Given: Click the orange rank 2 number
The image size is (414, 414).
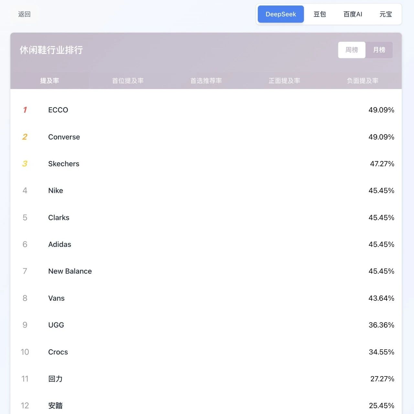Looking at the screenshot, I should pos(25,137).
